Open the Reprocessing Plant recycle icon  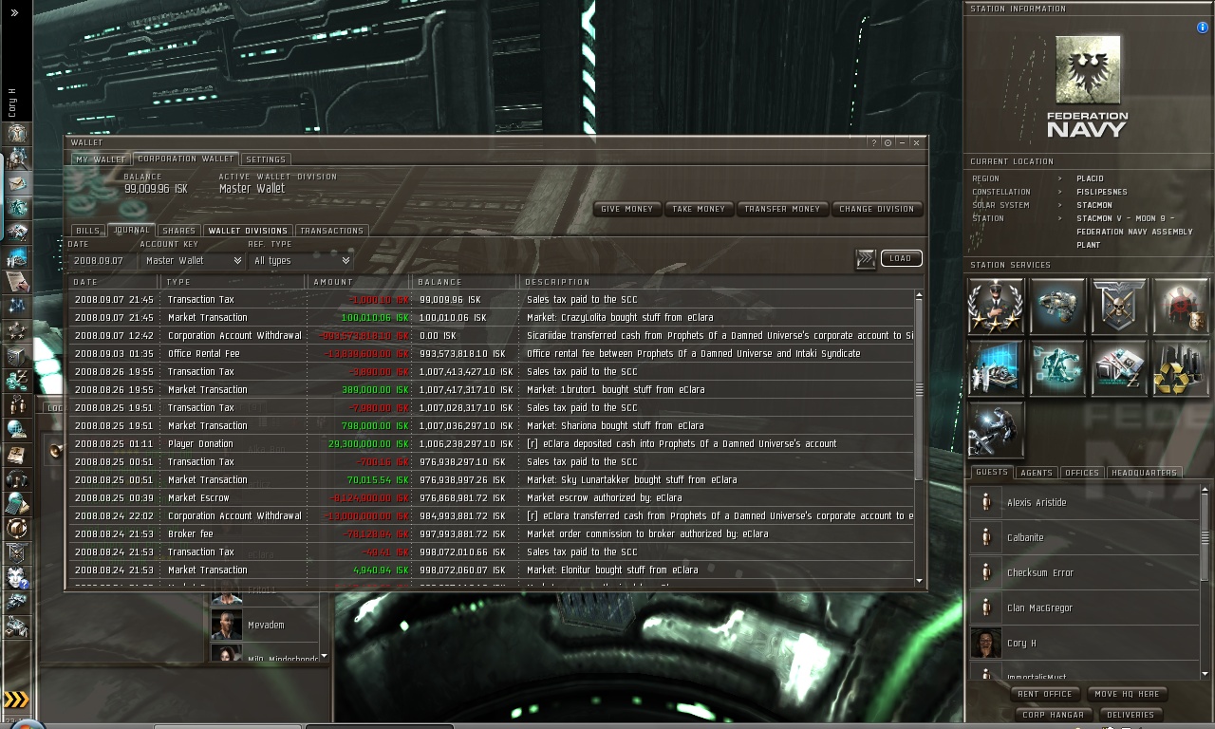point(1181,367)
